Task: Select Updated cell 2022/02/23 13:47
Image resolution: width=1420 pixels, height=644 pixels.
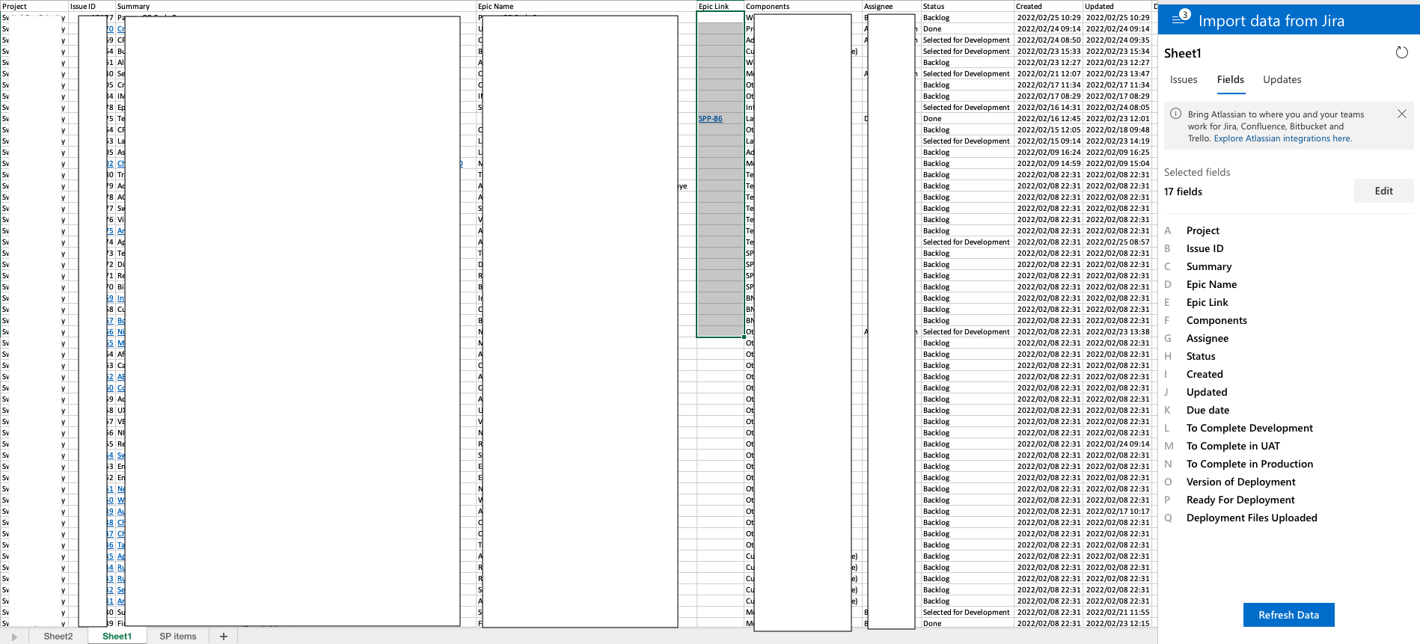Action: 1118,73
